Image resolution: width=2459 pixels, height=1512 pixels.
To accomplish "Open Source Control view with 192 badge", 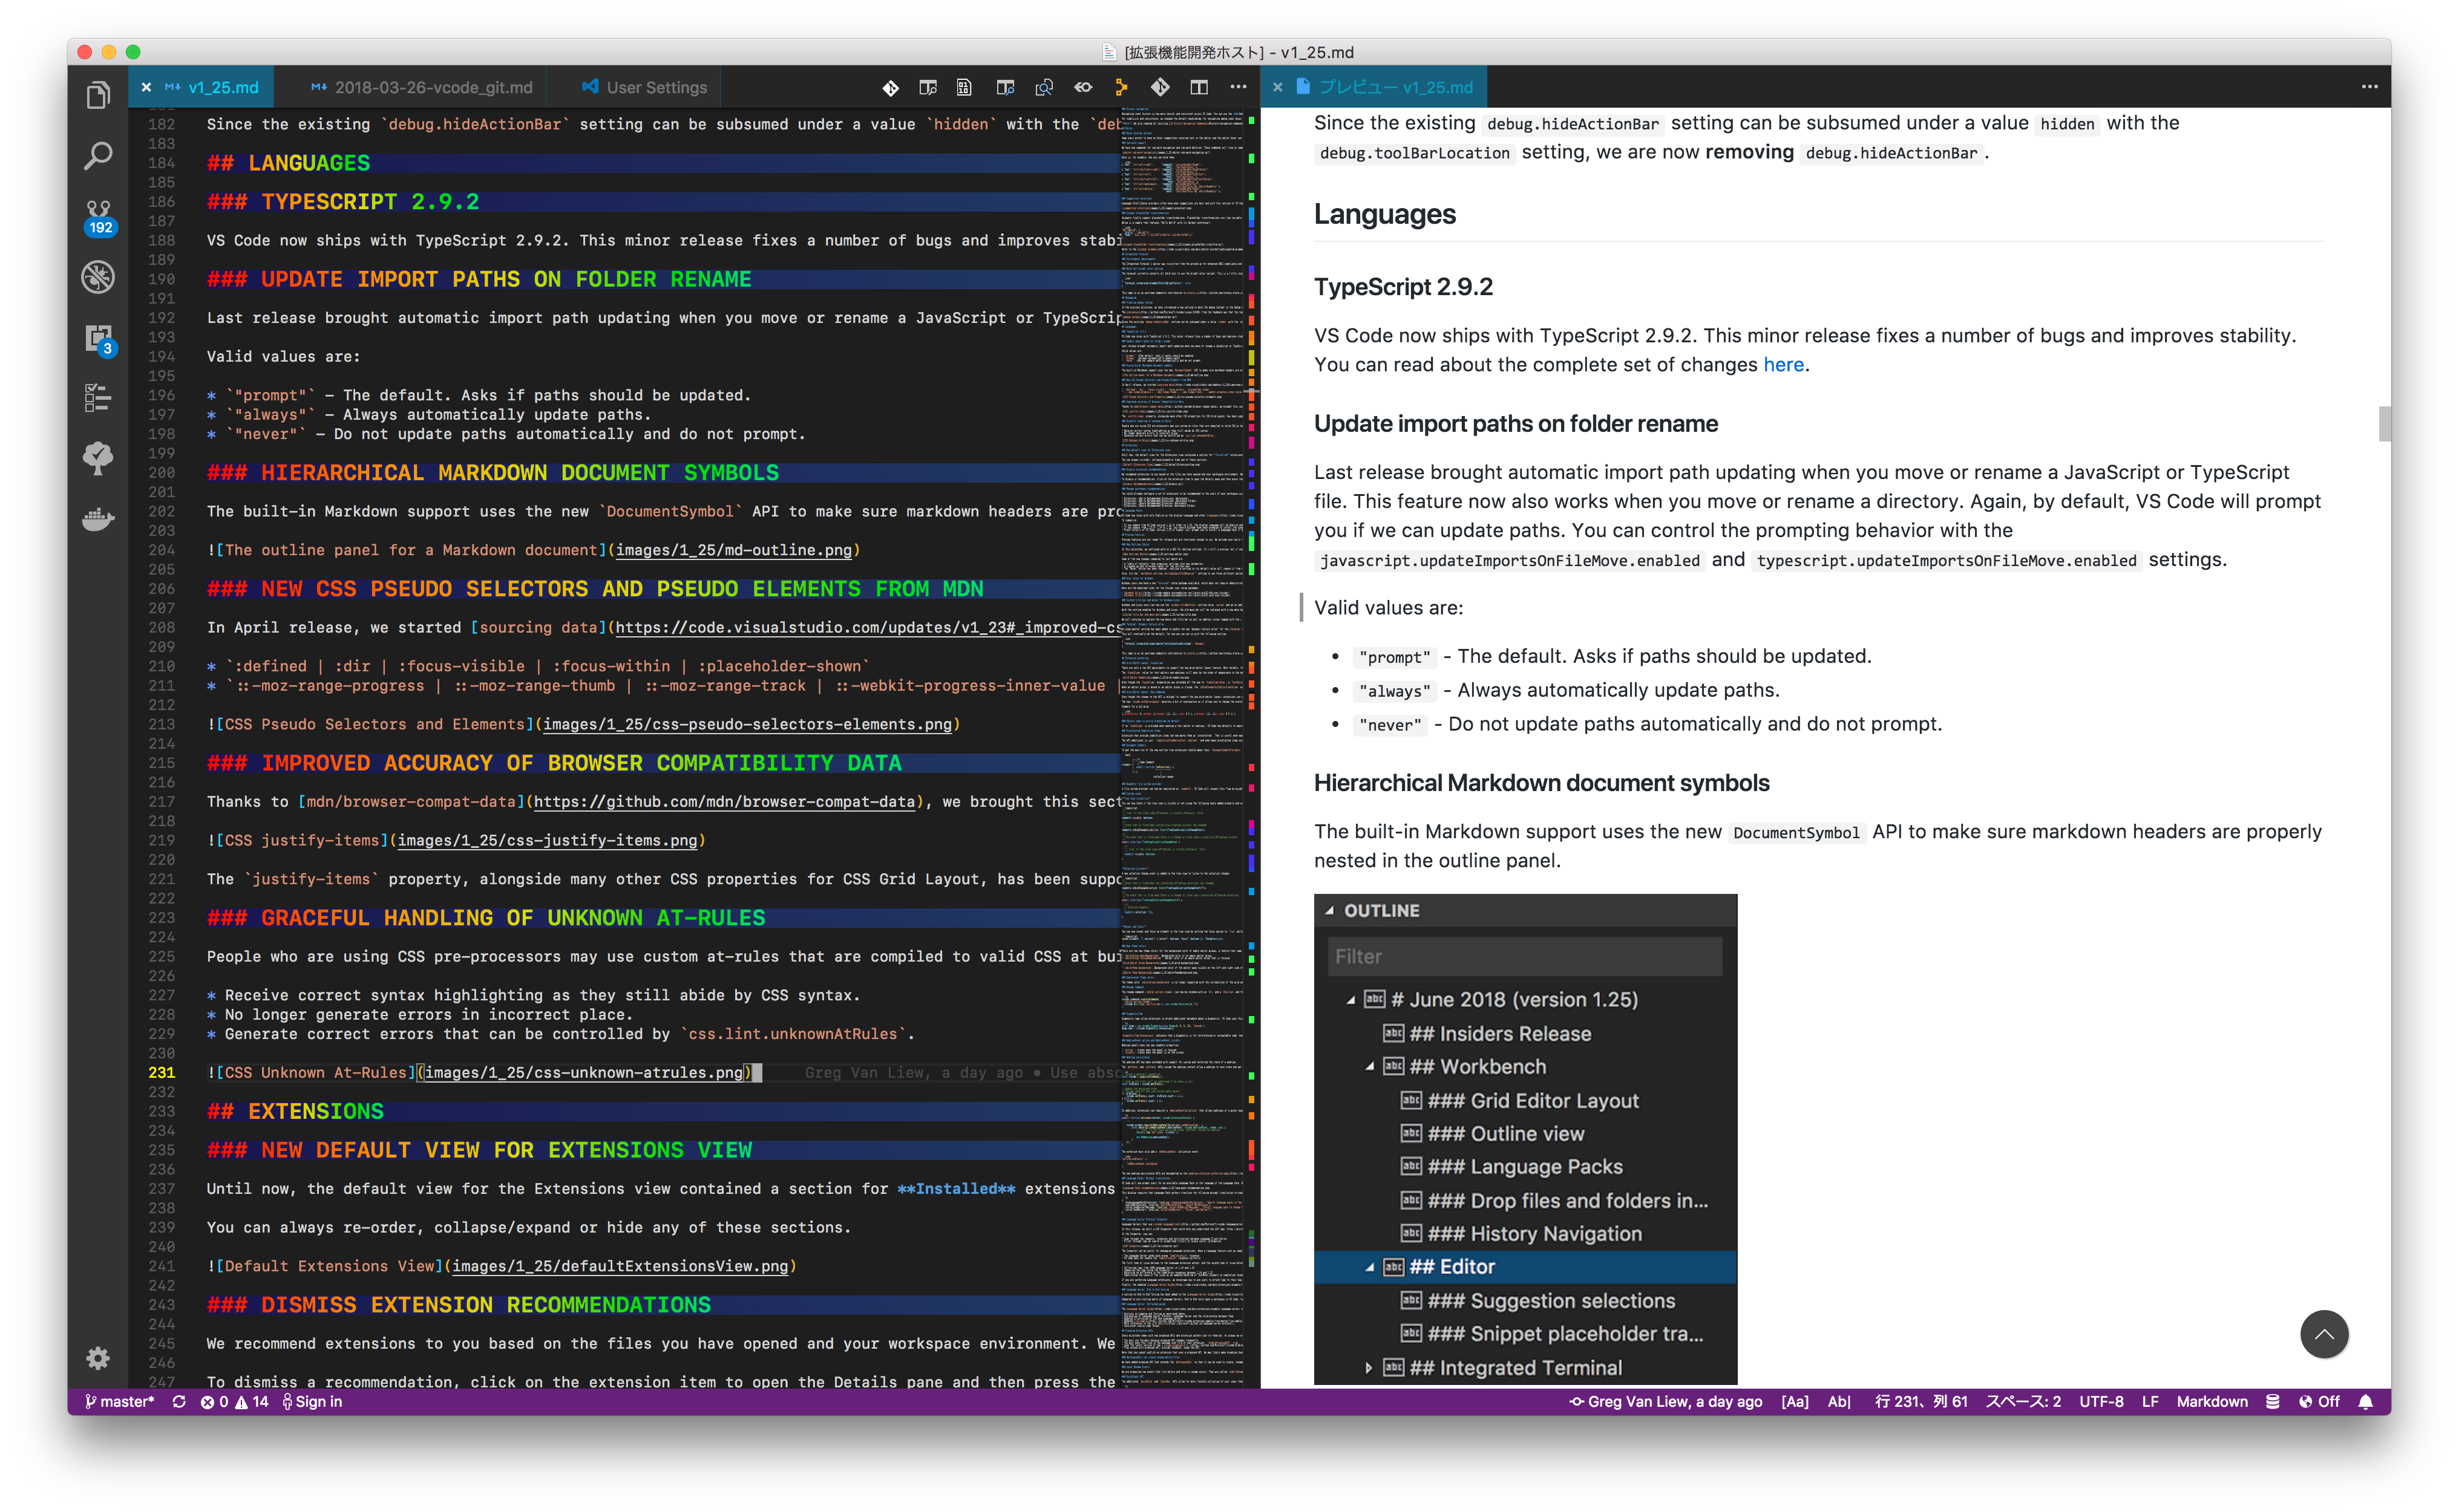I will (98, 215).
